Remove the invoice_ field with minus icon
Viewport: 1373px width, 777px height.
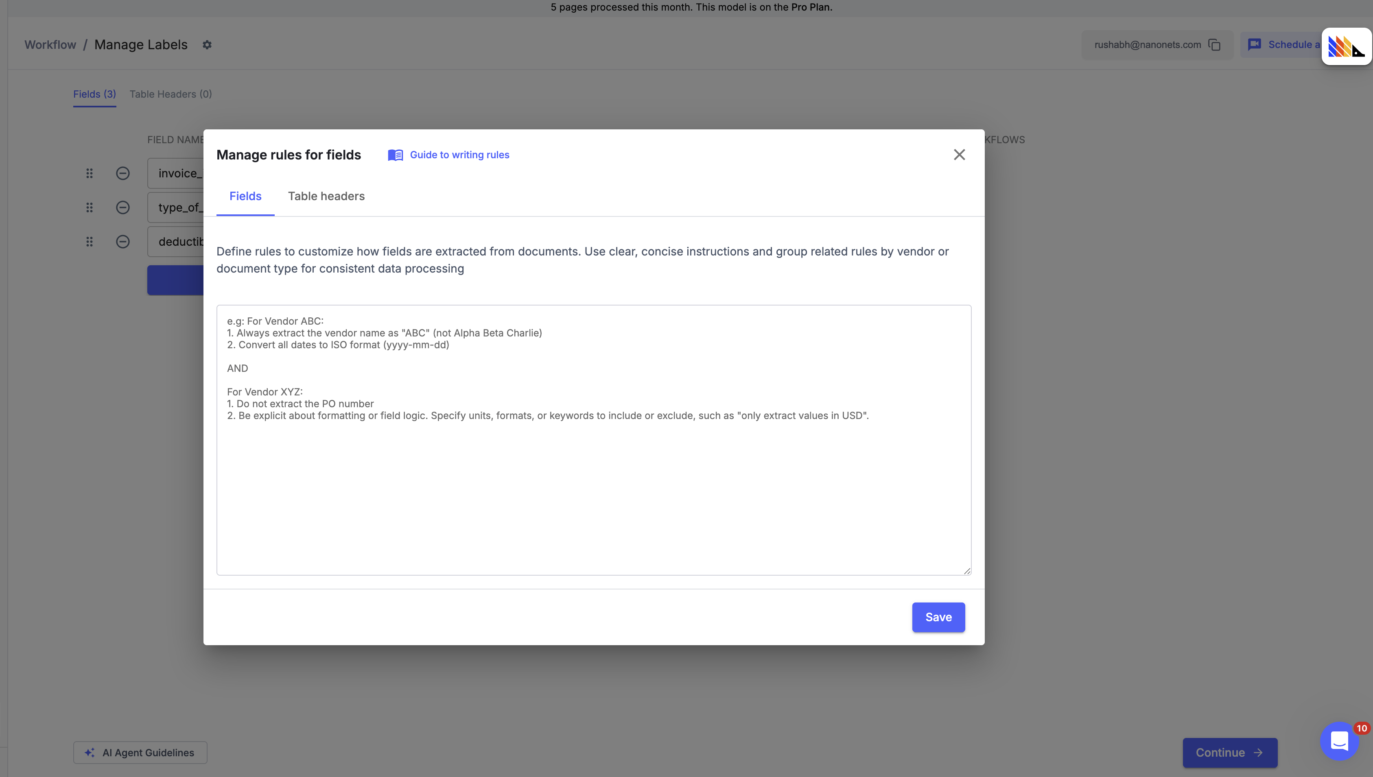tap(123, 173)
